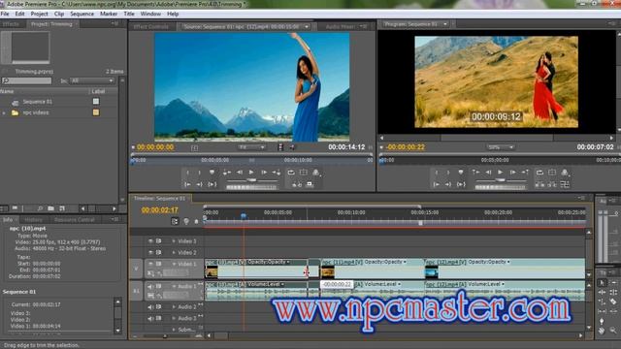Select Sequence 01 in Project panel
The height and width of the screenshot is (349, 621).
click(x=37, y=102)
